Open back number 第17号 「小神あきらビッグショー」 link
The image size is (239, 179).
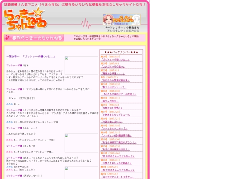click(116, 115)
